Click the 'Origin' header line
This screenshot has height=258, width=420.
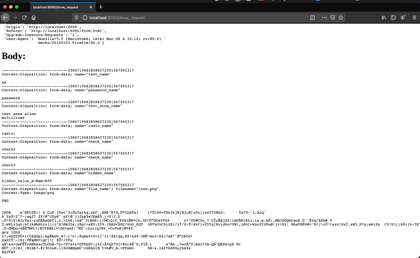pos(43,27)
